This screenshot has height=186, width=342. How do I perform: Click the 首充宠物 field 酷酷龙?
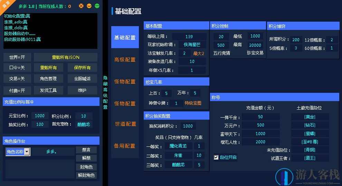(x=84, y=124)
